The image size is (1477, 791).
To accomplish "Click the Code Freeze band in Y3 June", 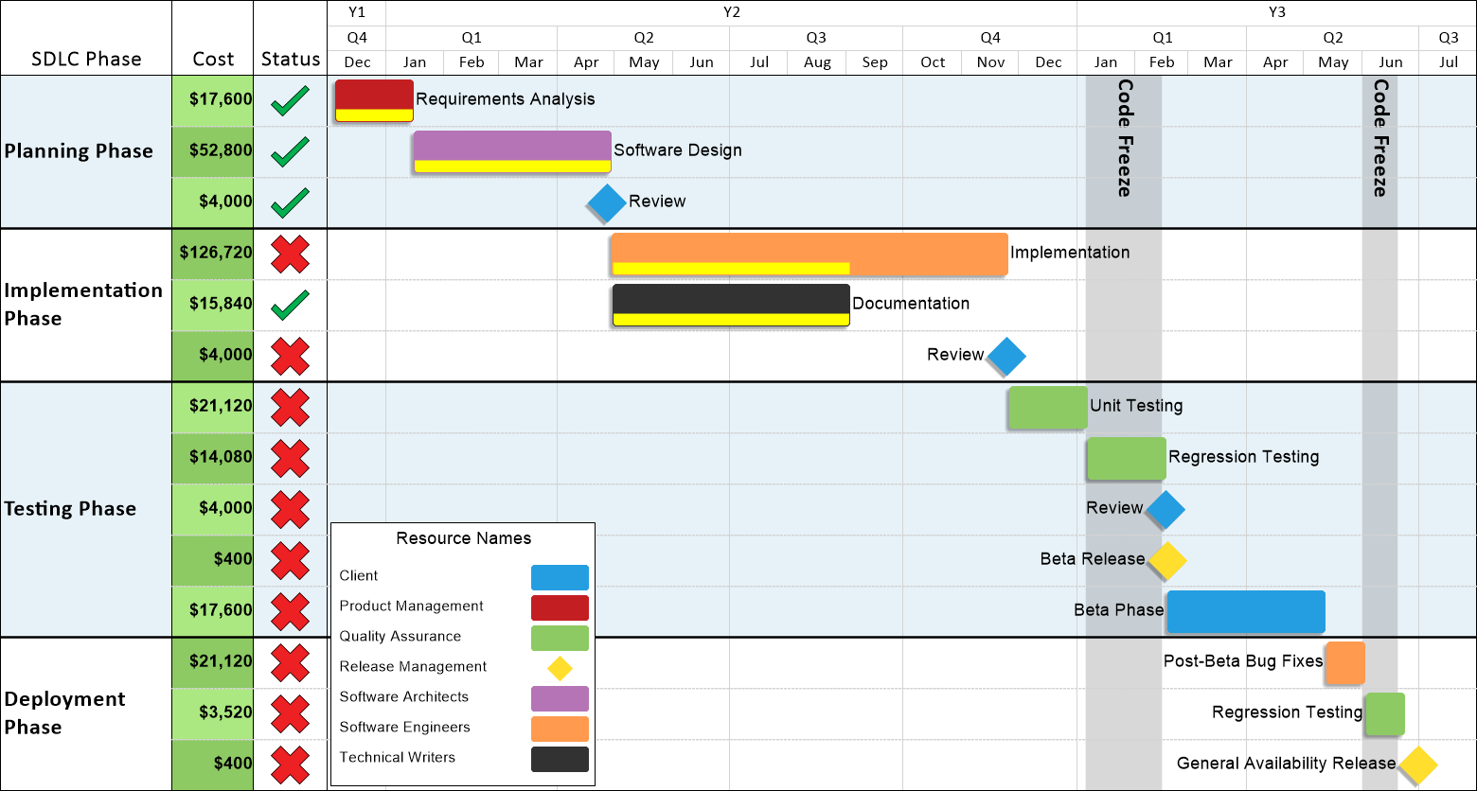I will pos(1379,433).
